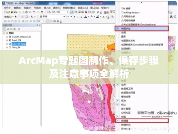
Task: Click the underline text formatting icon
Action: tap(81, 17)
